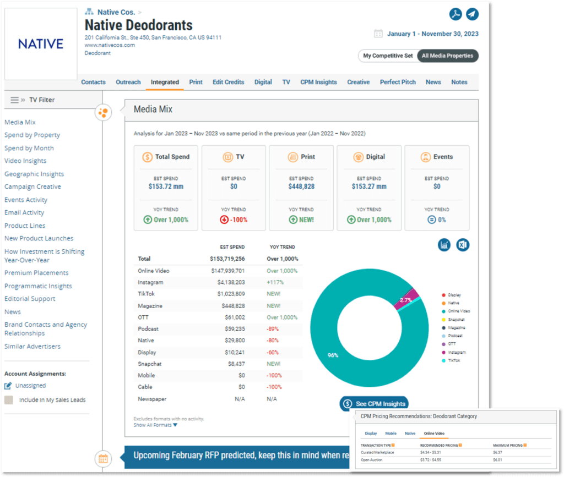
Task: Click the paper plane send icon
Action: coord(472,14)
